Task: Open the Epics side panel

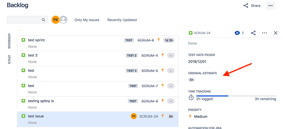Action: click(x=9, y=59)
